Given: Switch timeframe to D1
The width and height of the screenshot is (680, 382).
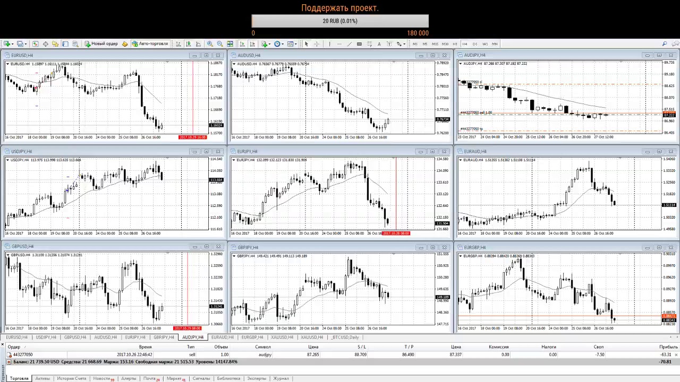Looking at the screenshot, I should click(474, 44).
